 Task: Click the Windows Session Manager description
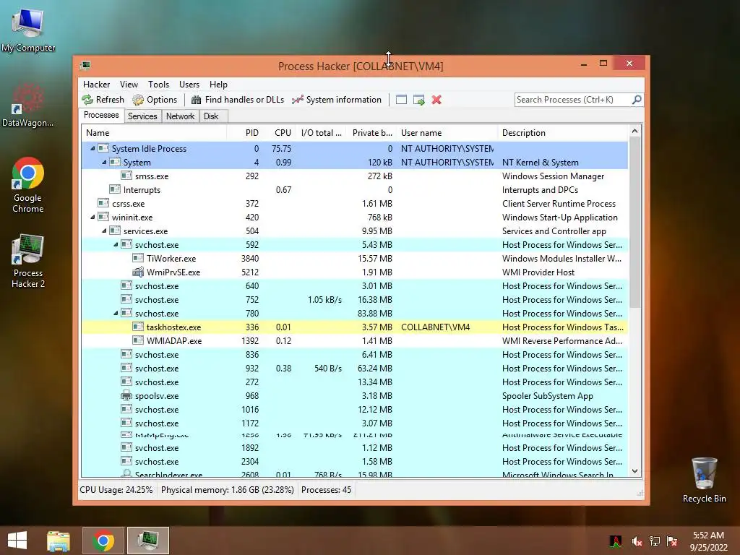(x=553, y=176)
